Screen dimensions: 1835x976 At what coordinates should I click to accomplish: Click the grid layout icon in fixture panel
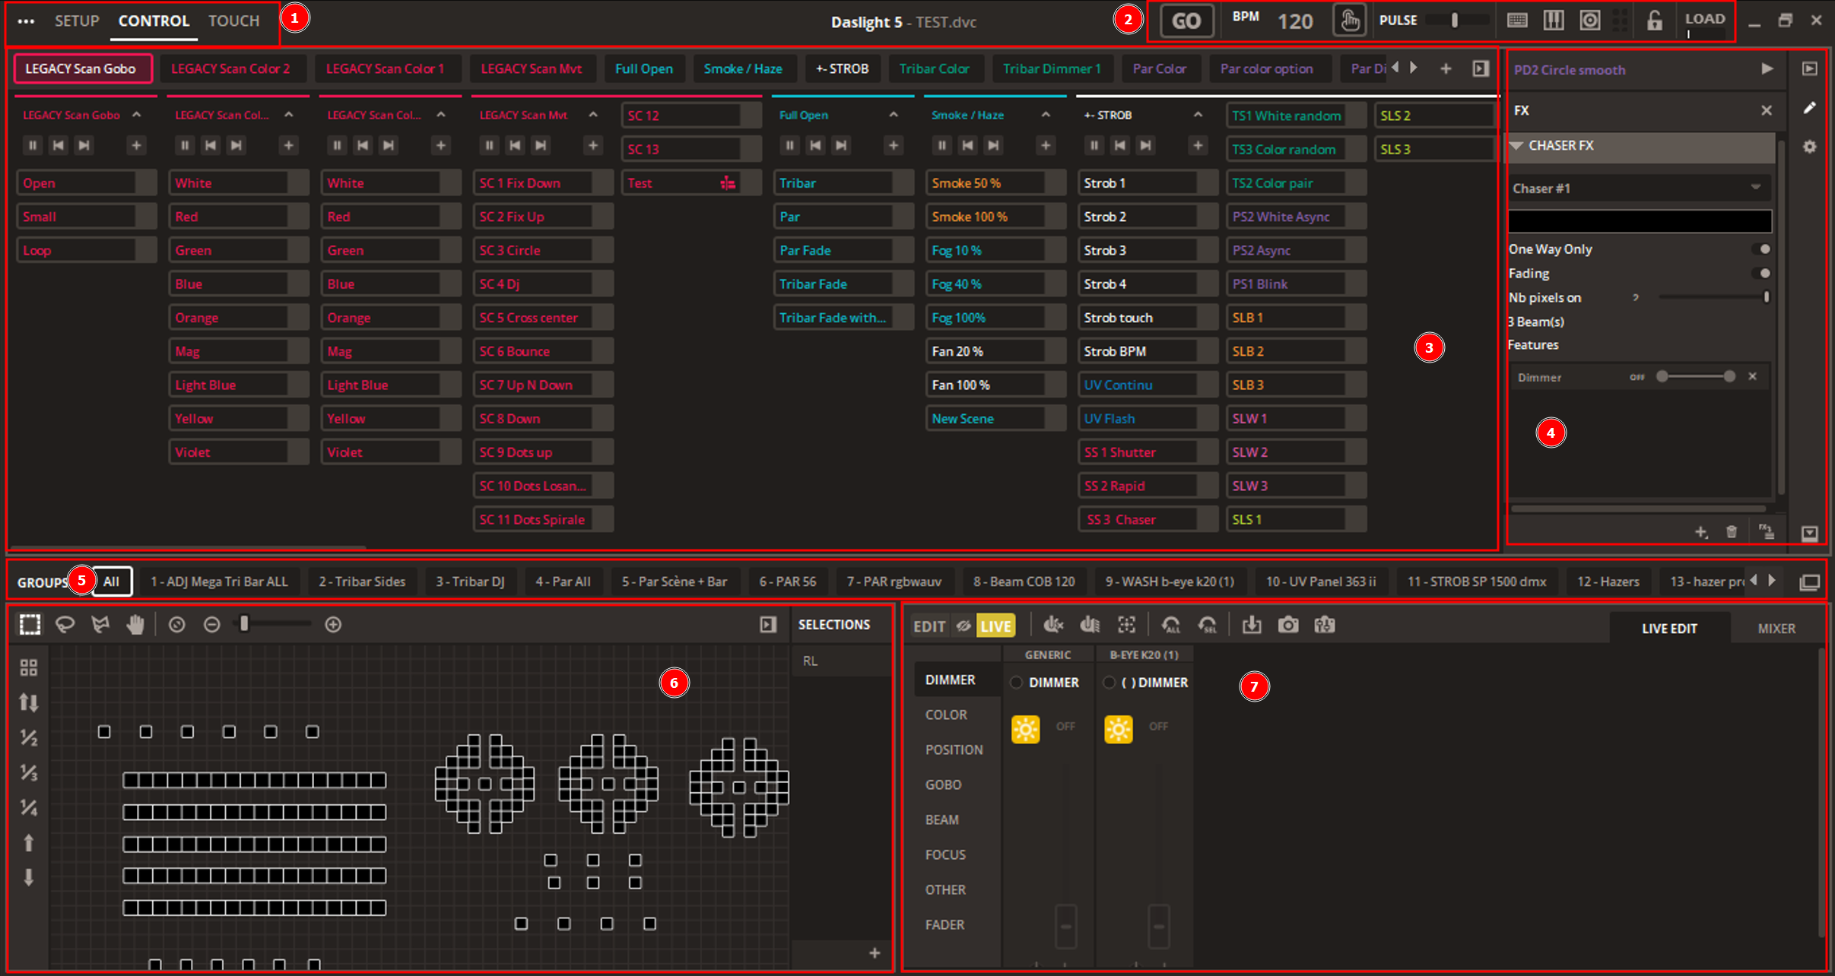pos(29,667)
